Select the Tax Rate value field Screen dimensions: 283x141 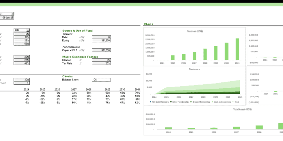pyautogui.click(x=101, y=63)
